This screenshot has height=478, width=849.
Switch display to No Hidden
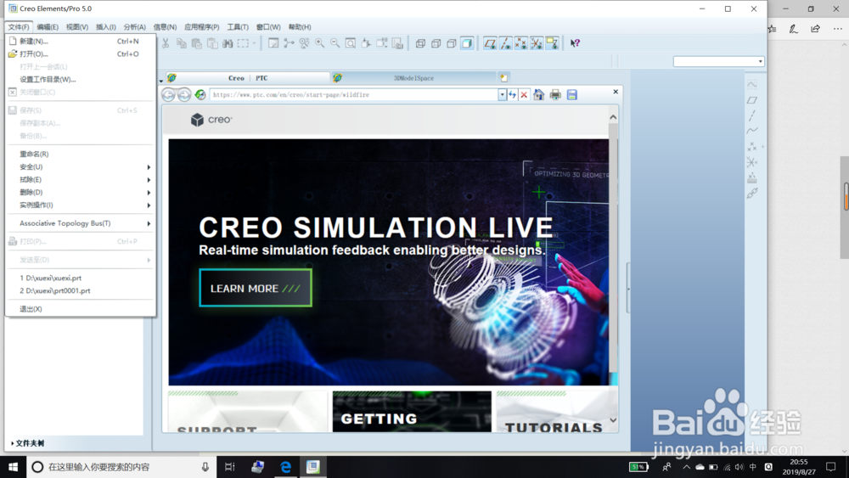451,43
